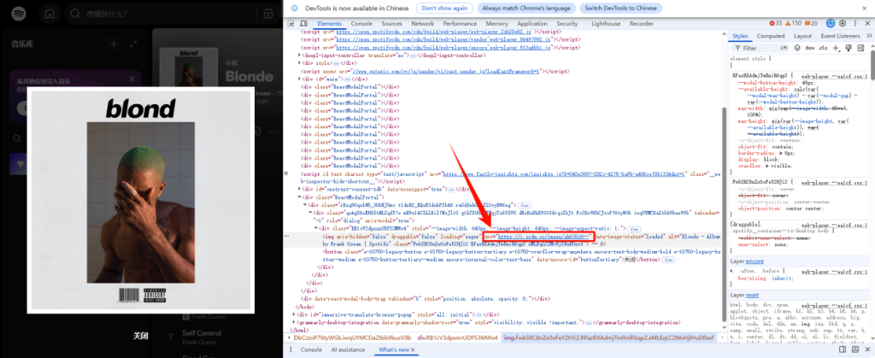Expand the grammarly-desktop-integration node

pyautogui.click(x=295, y=322)
